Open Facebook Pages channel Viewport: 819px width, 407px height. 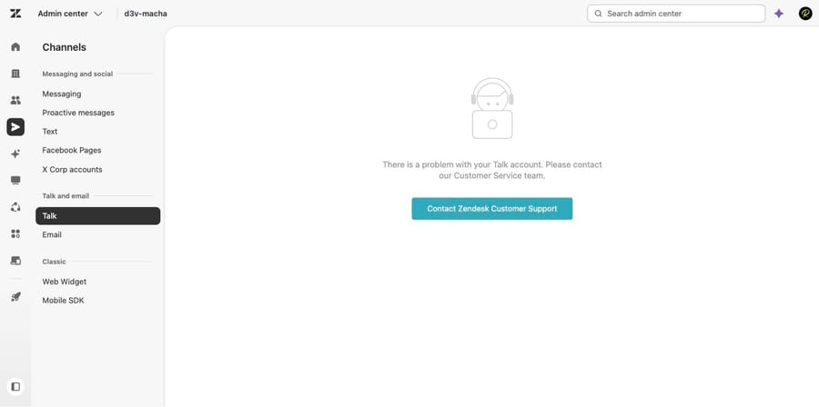pyautogui.click(x=72, y=150)
